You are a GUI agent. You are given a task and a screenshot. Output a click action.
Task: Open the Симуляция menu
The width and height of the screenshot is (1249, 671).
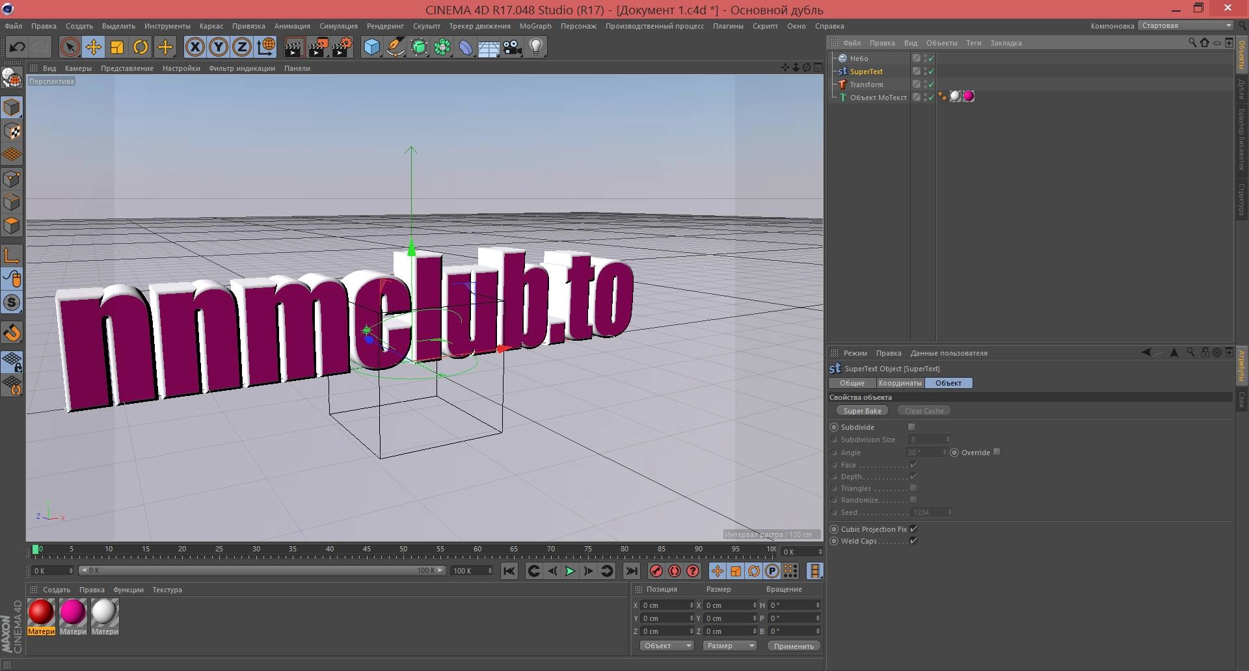click(338, 26)
